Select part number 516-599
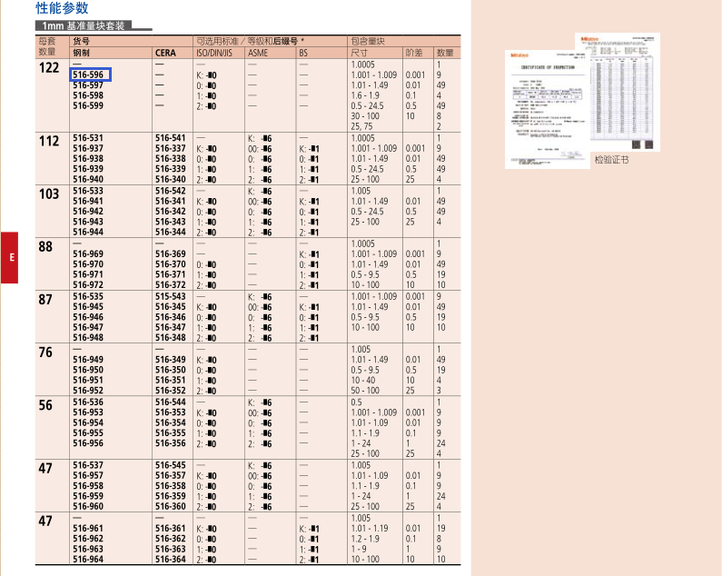 88,105
